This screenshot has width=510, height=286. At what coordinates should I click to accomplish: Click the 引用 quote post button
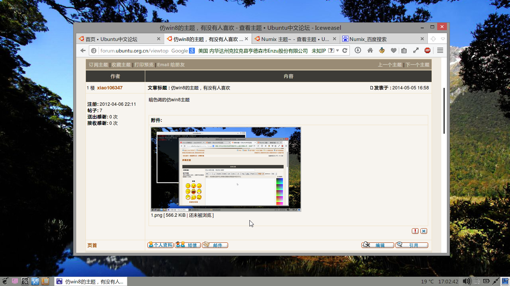[x=412, y=245]
